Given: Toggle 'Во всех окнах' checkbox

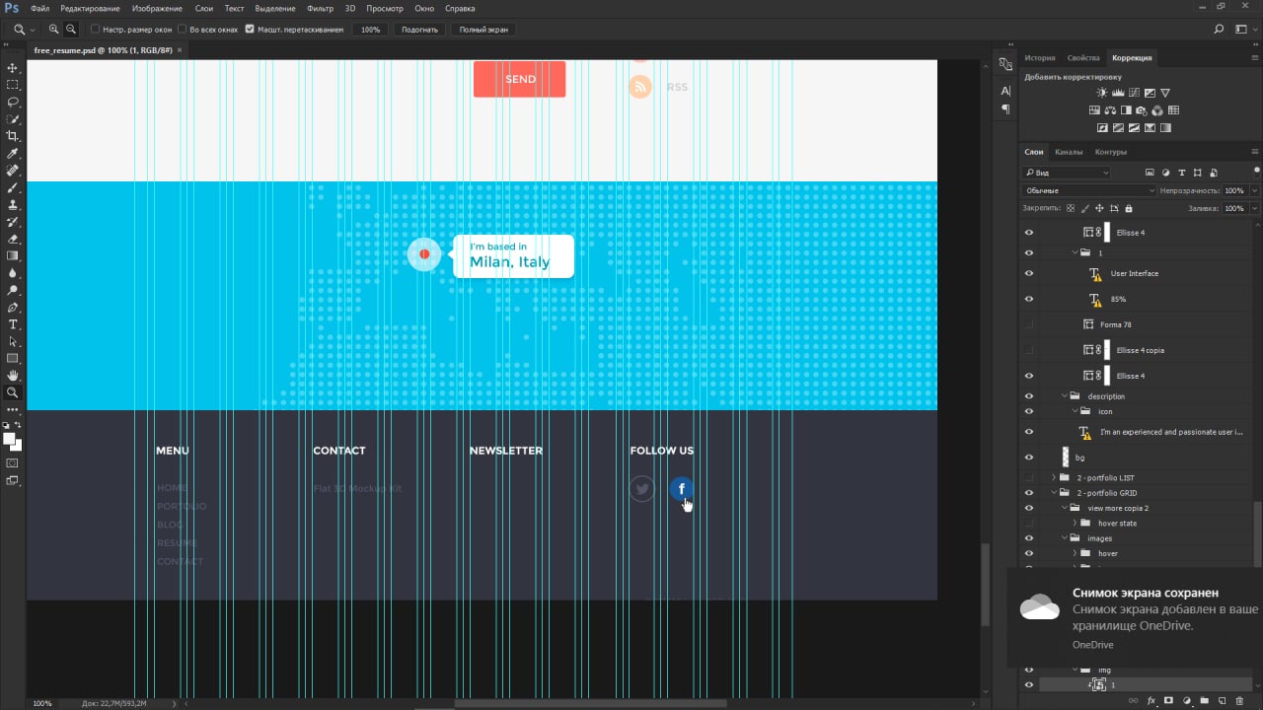Looking at the screenshot, I should tap(183, 30).
